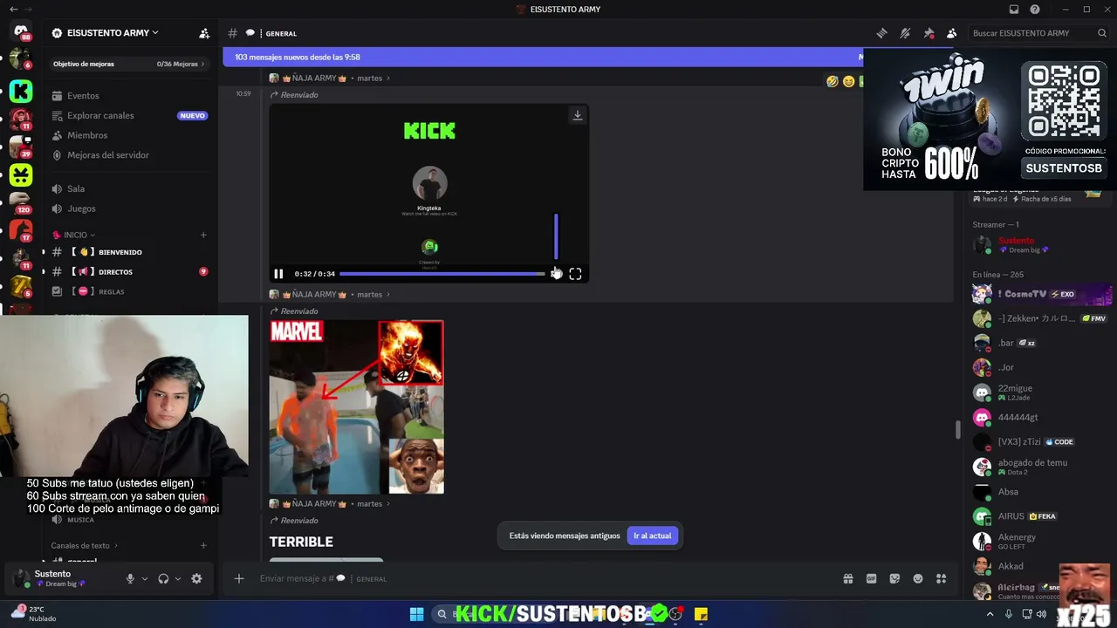The image size is (1117, 628).
Task: Download the Kick video
Action: pos(577,115)
